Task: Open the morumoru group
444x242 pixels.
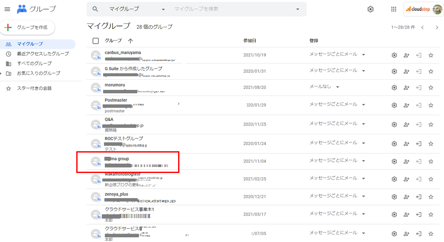Action: pos(115,85)
